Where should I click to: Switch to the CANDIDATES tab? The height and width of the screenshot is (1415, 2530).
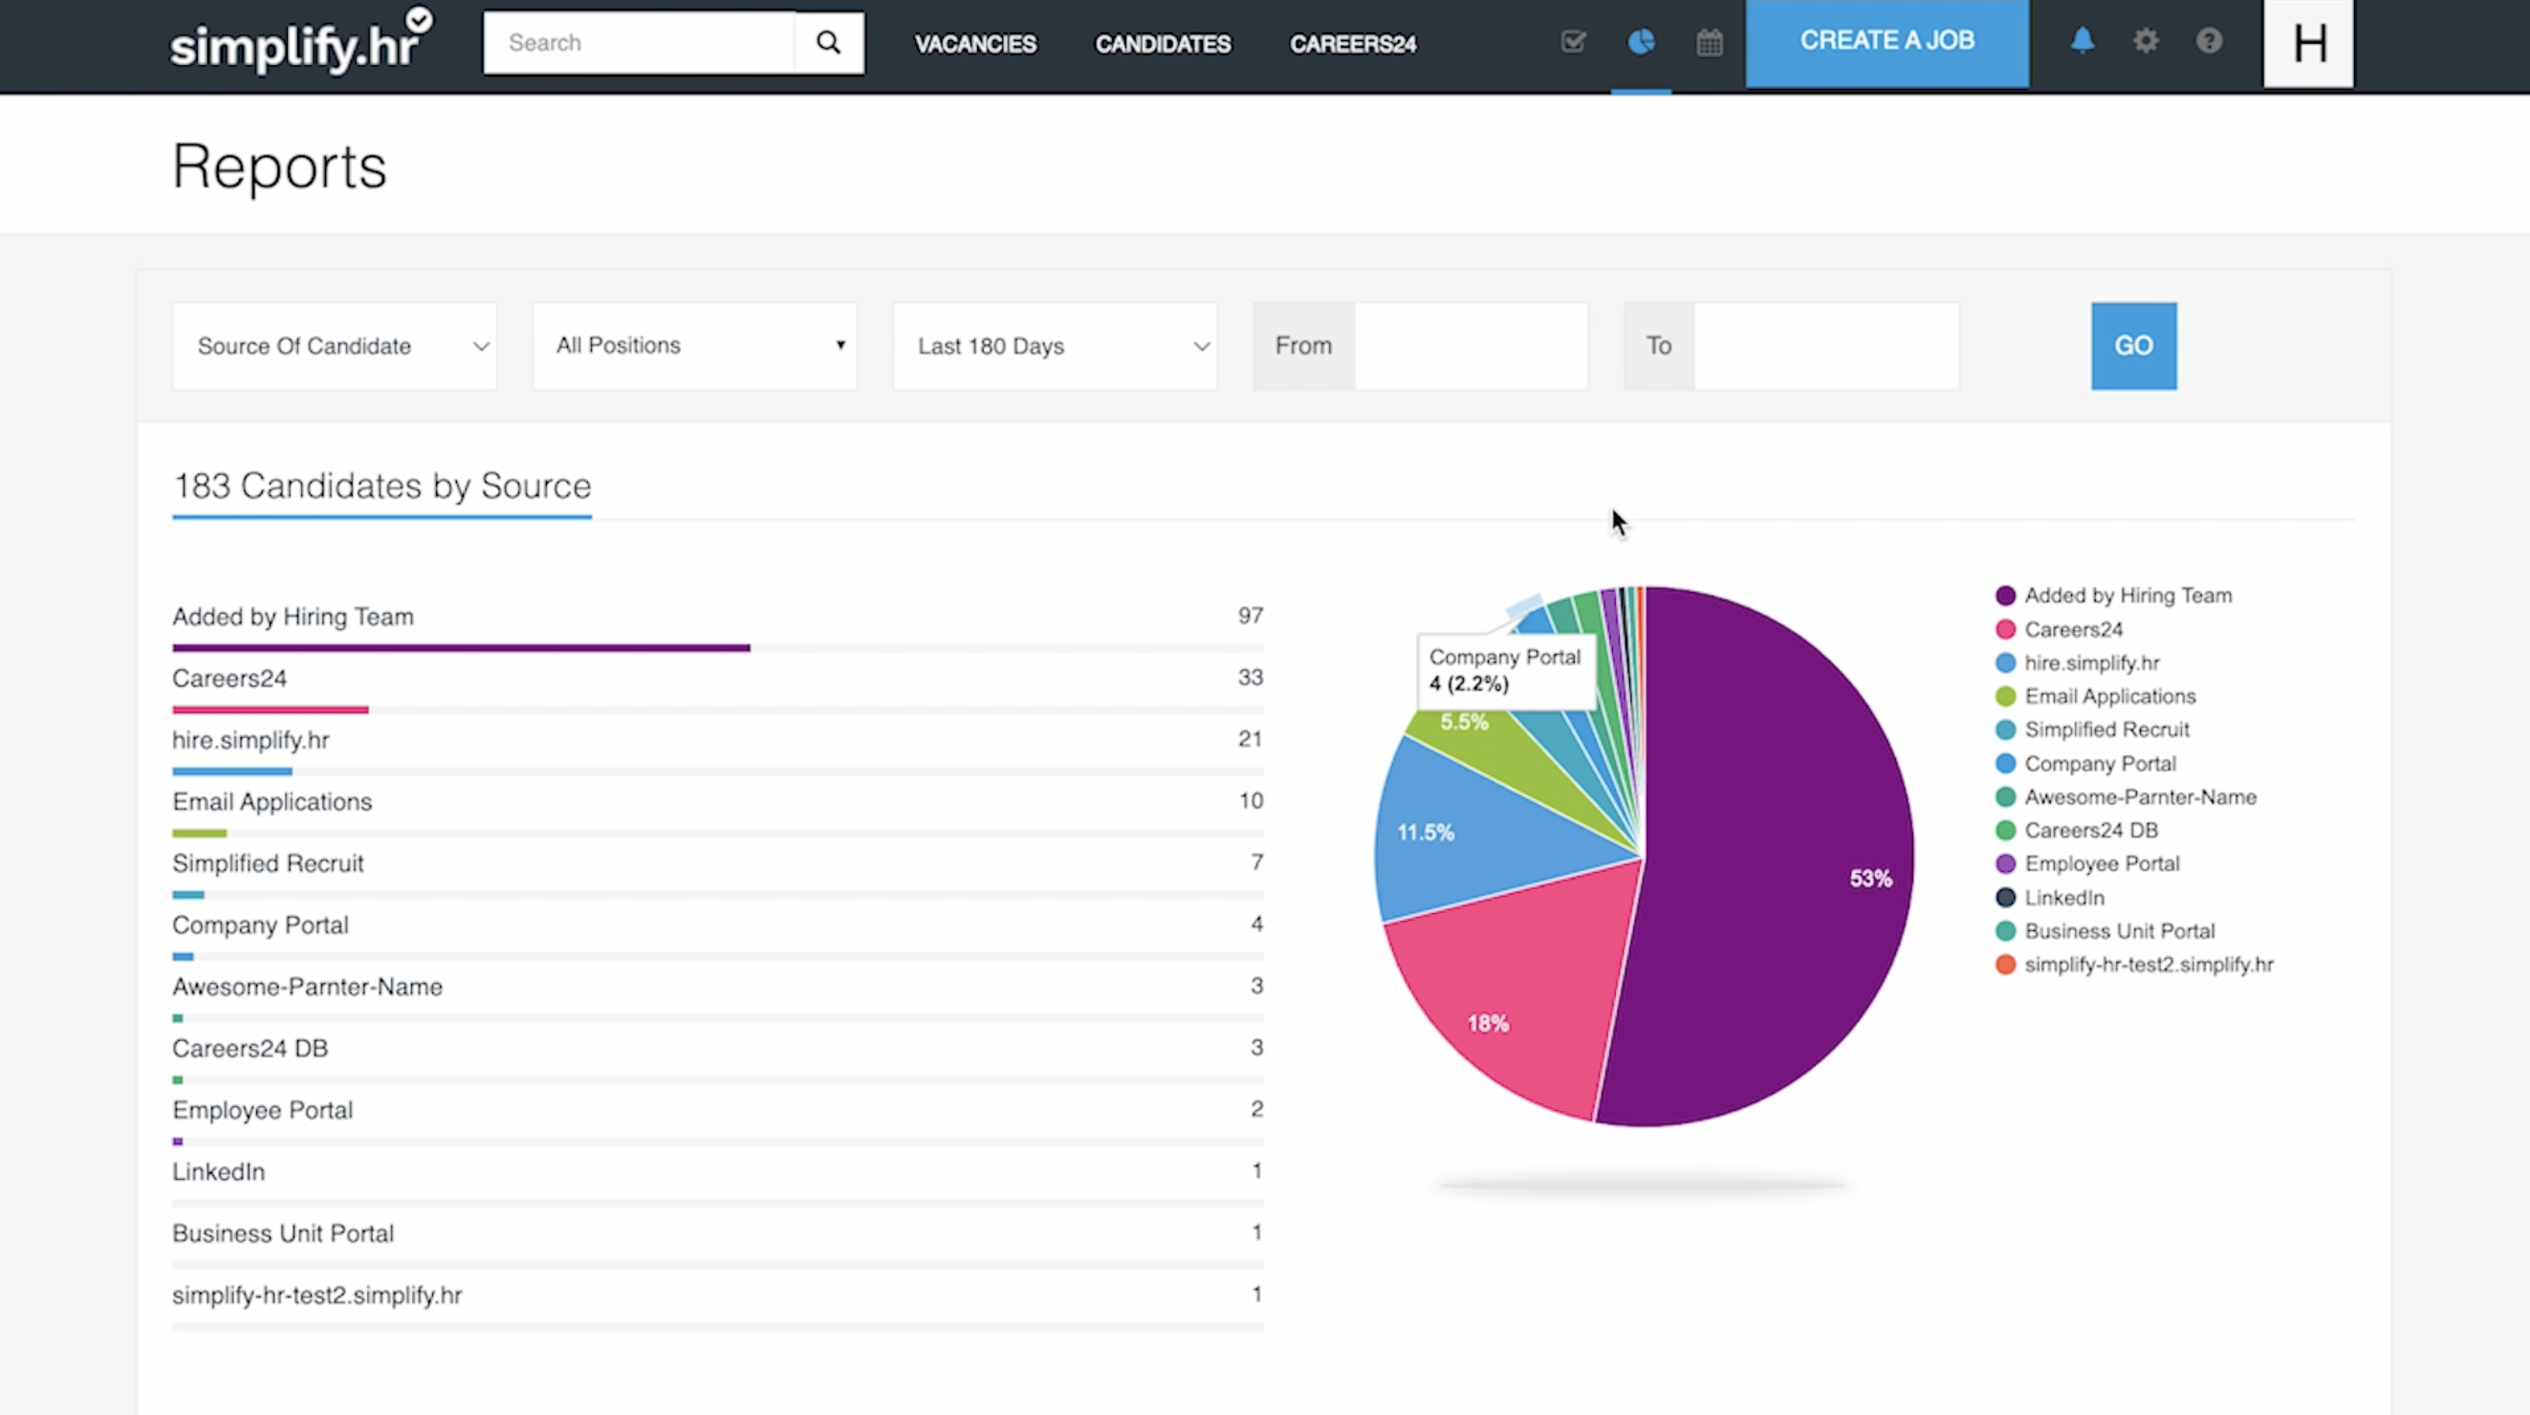coord(1162,44)
